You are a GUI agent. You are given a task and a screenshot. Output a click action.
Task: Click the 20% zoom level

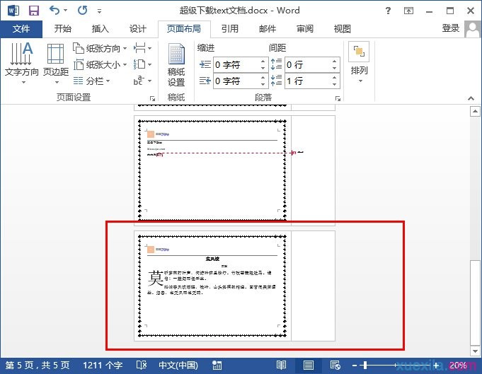point(458,366)
